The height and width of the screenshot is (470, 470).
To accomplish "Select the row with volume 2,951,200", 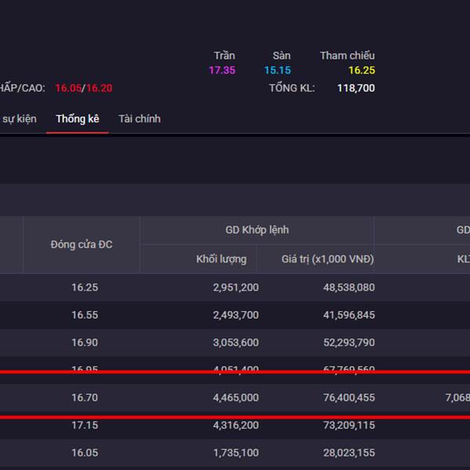I will [x=235, y=287].
